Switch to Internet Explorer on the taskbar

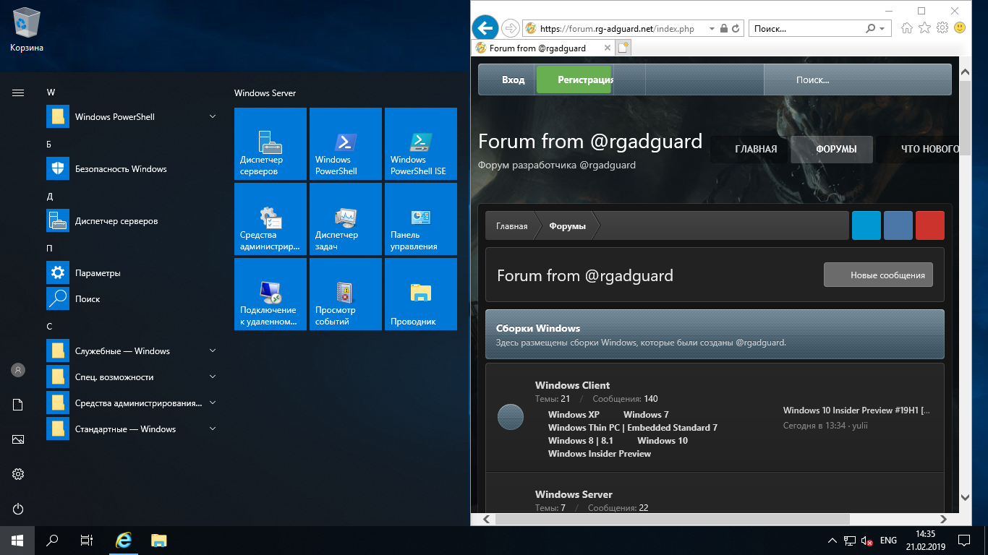click(124, 541)
